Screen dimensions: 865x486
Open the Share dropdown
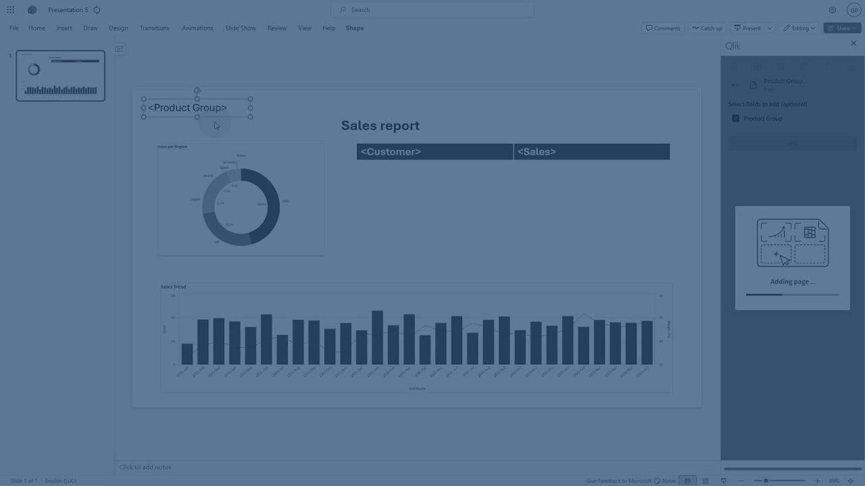click(842, 28)
